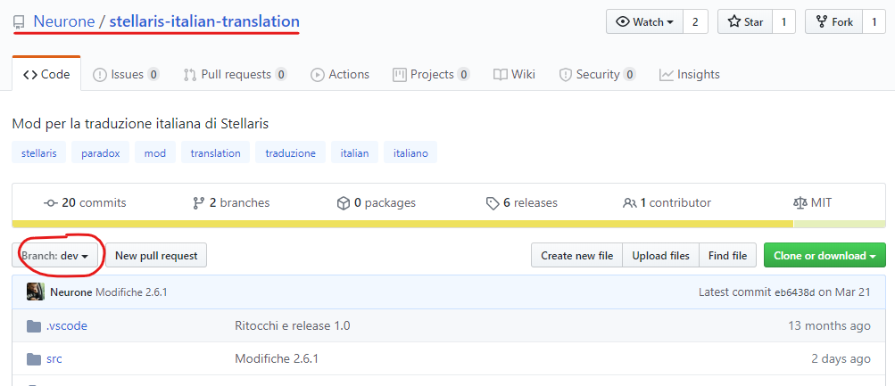Switch to the Issues tab
Screen dimensions: 895x386
(x=126, y=74)
